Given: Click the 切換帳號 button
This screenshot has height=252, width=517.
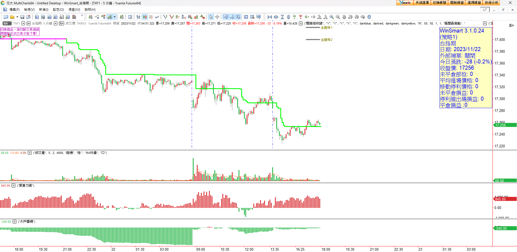Looking at the screenshot, I should click(439, 3).
